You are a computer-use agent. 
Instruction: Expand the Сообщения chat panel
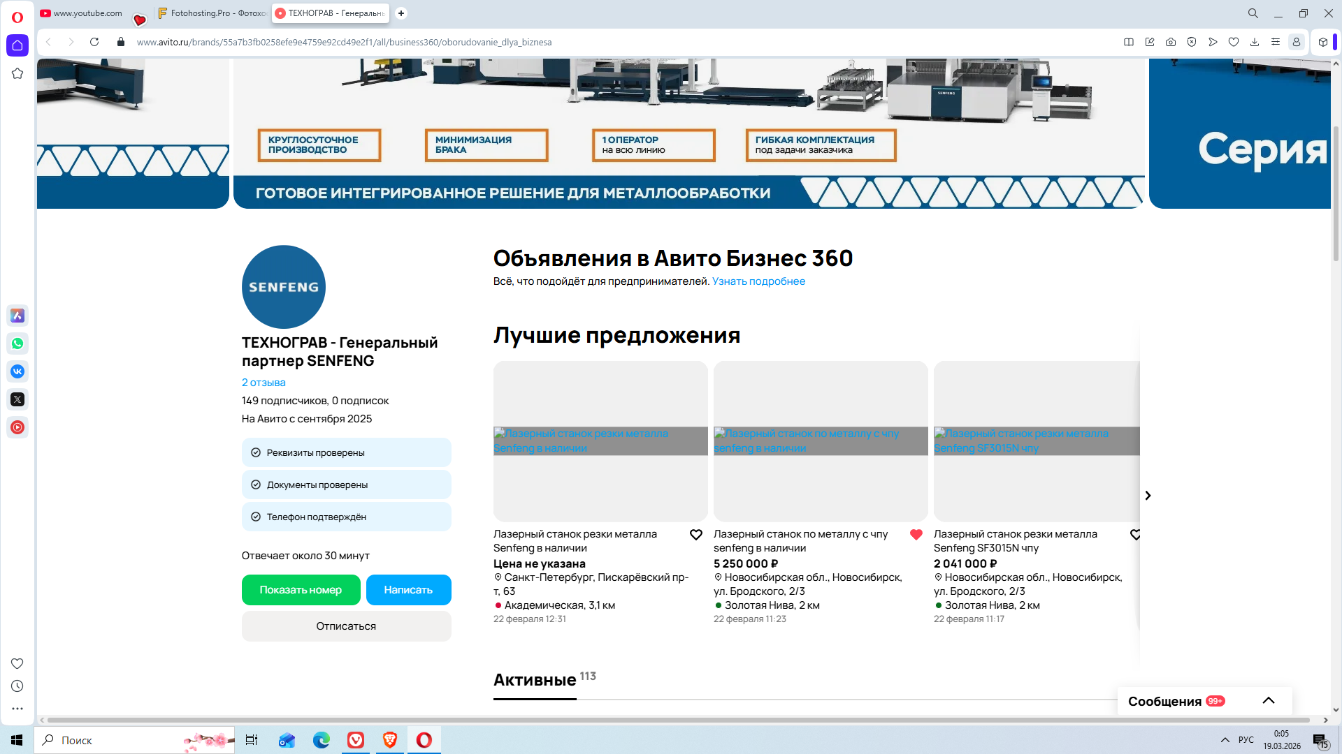pos(1269,700)
